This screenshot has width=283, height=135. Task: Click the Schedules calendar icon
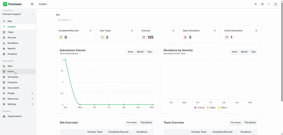(x=4, y=77)
